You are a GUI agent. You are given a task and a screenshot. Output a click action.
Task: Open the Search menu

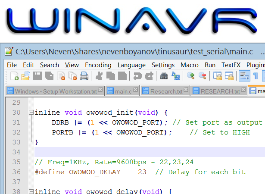point(50,65)
